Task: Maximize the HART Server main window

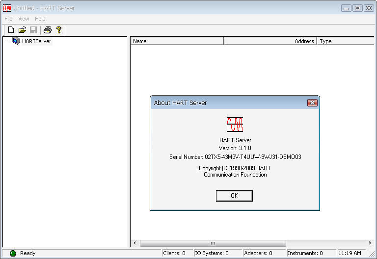Action: [357, 8]
